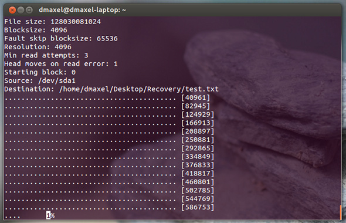Click the 'Resolution: 4096' line
346x223 pixels.
click(38, 47)
